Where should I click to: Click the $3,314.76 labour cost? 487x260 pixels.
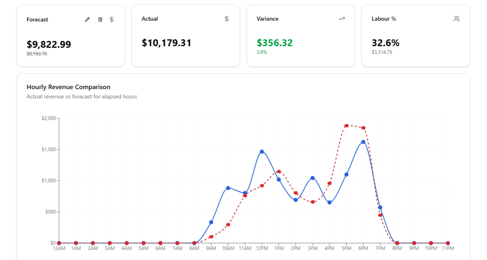pyautogui.click(x=382, y=52)
